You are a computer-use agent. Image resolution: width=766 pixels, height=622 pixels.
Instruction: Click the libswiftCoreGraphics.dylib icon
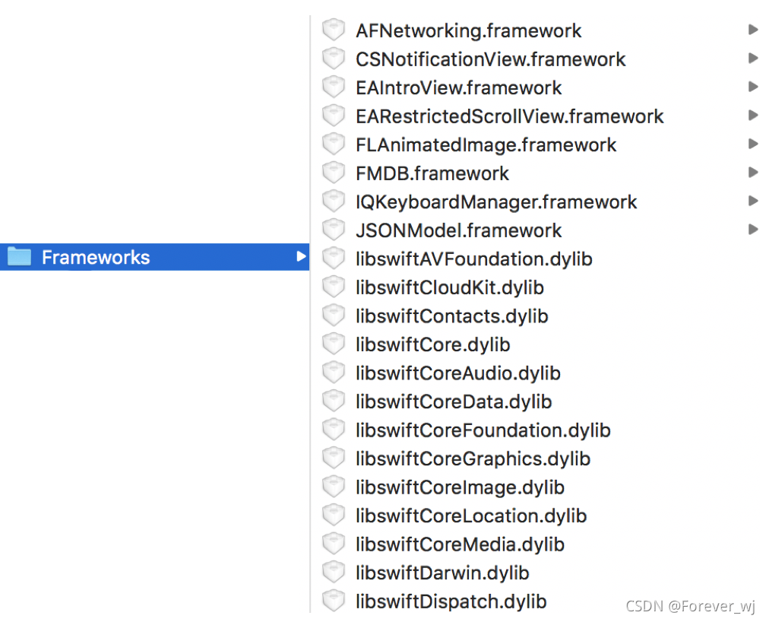click(x=334, y=458)
